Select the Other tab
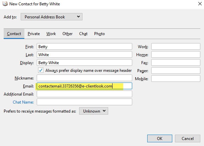 67,34
